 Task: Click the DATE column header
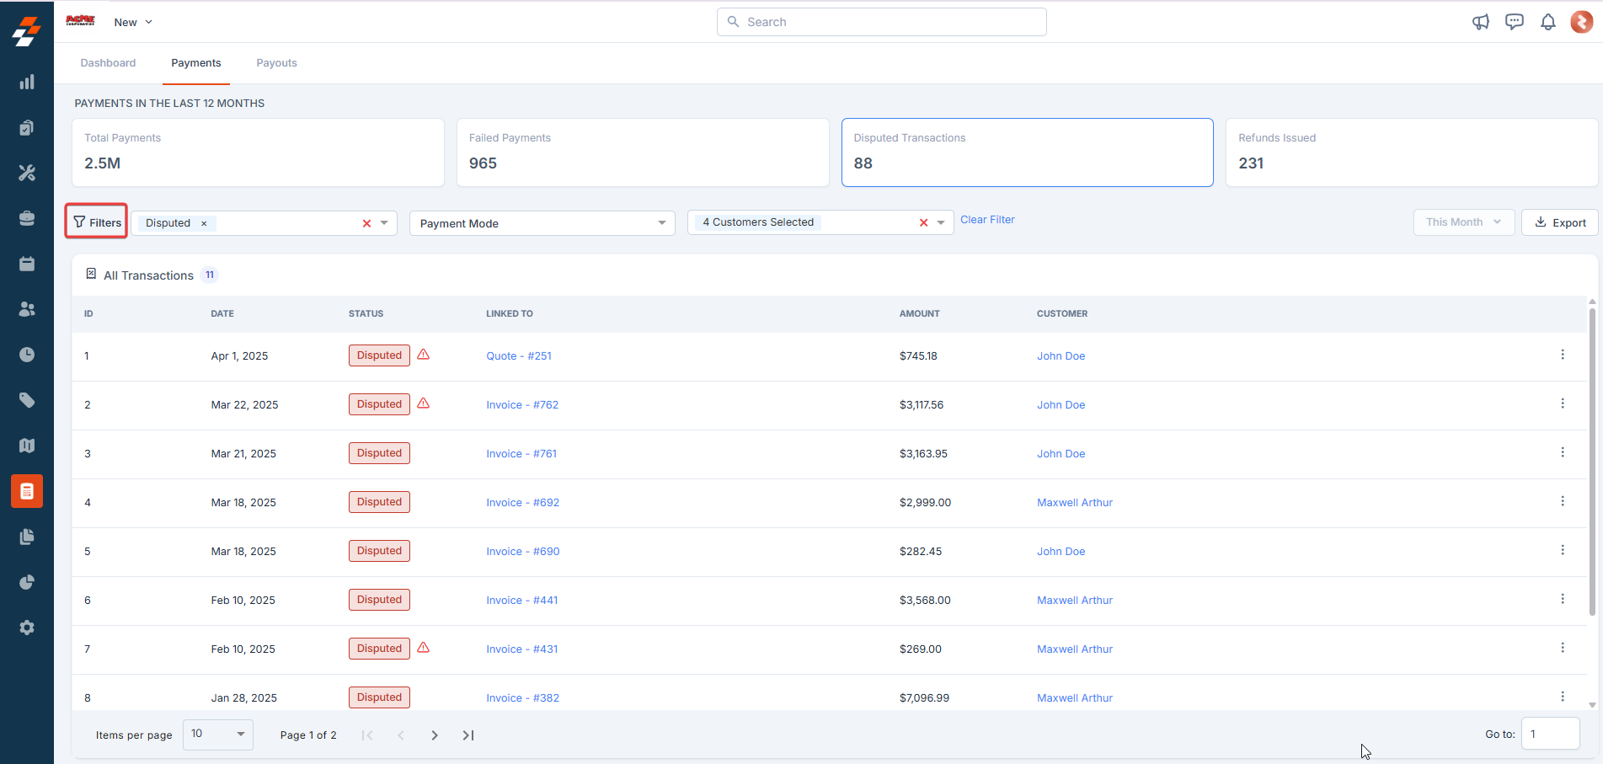pos(222,313)
